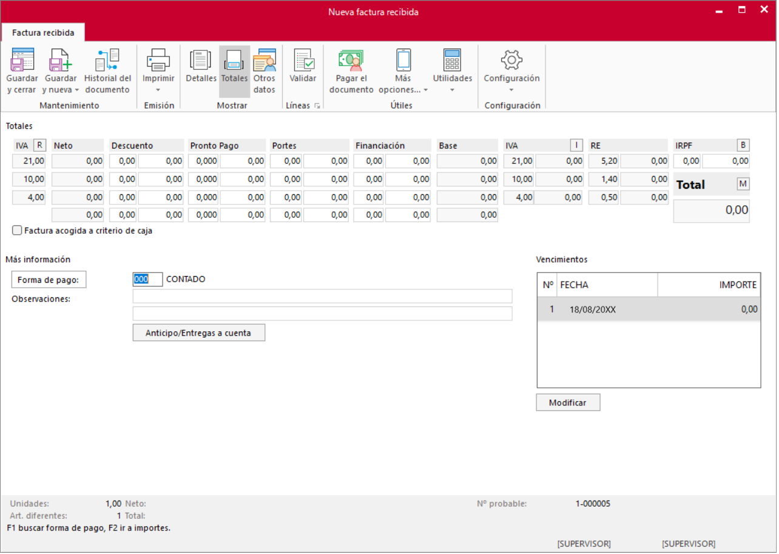
Task: Click the RE 0,50 percentage field
Action: (x=604, y=197)
